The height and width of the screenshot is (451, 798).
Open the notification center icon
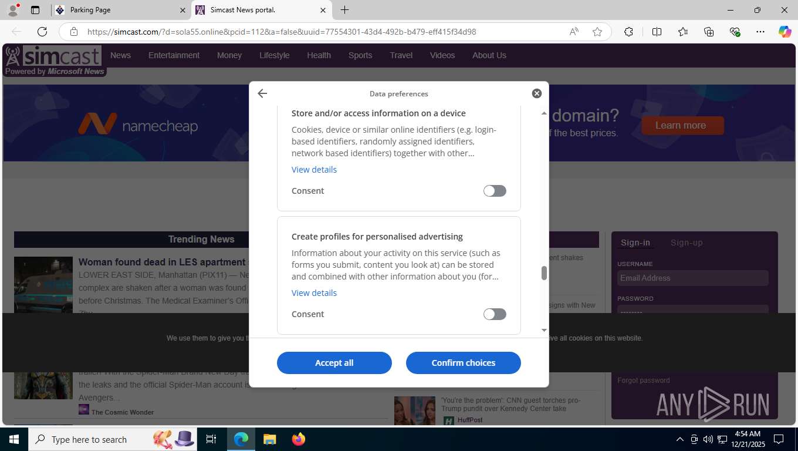tap(779, 439)
